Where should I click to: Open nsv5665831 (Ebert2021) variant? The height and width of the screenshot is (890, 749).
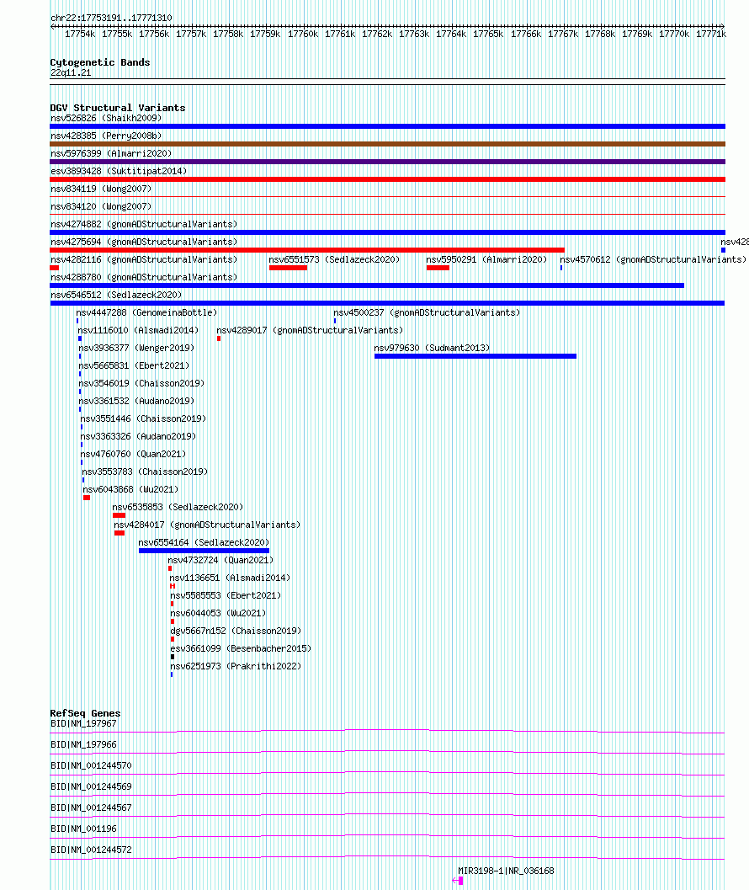(x=134, y=365)
